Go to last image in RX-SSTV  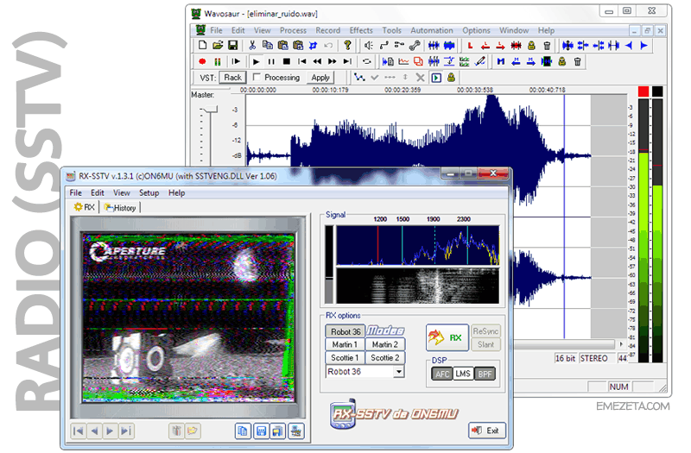pos(125,431)
